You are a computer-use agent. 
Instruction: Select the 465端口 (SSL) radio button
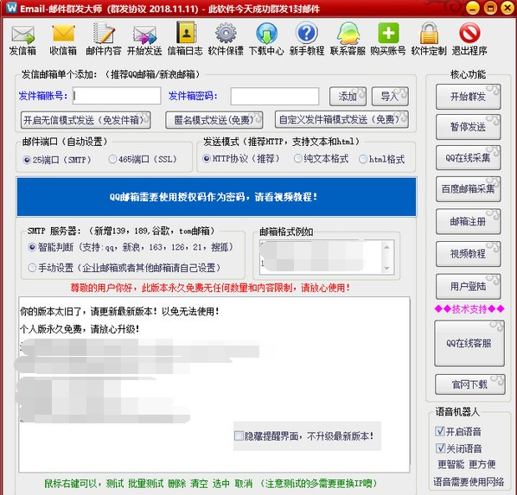pos(112,160)
